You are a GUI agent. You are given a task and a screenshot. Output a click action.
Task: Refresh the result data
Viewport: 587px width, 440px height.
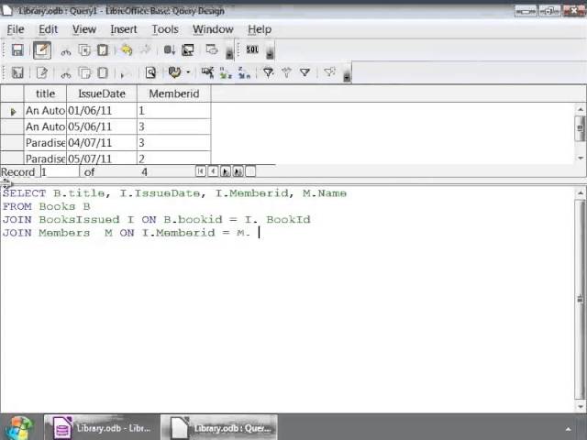[x=174, y=72]
